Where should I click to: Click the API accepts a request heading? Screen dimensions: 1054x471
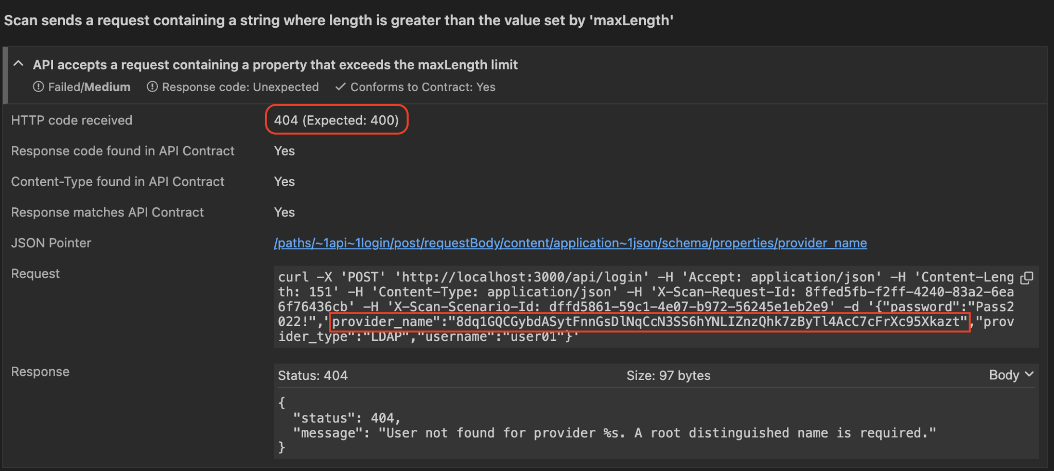(x=275, y=64)
